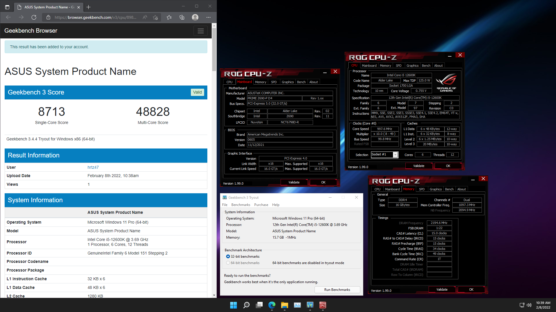The height and width of the screenshot is (312, 556).
Task: Open Microsoft Edge from taskbar
Action: 272,305
